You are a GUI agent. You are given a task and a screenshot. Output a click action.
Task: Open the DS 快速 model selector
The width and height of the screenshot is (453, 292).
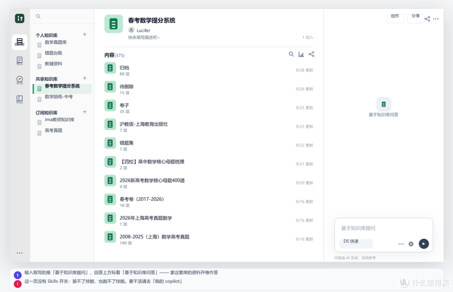click(x=356, y=243)
